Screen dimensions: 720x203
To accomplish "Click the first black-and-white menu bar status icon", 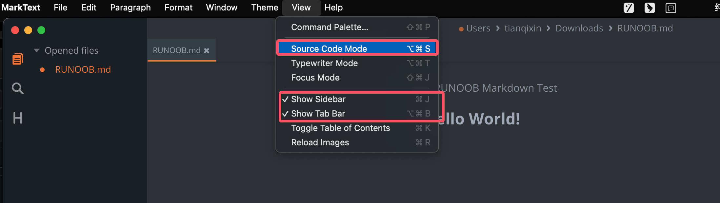I will tap(629, 8).
